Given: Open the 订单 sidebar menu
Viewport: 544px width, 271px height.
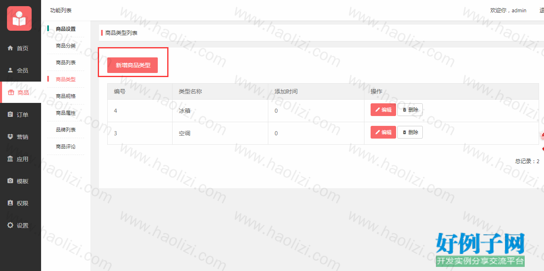Looking at the screenshot, I should pyautogui.click(x=21, y=114).
